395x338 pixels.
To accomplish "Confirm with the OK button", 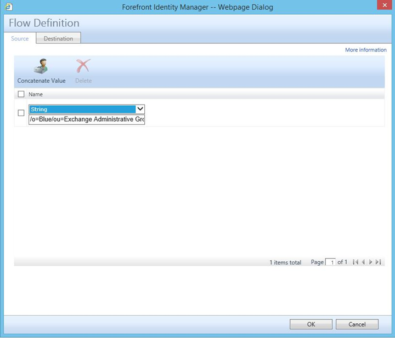I will (311, 324).
